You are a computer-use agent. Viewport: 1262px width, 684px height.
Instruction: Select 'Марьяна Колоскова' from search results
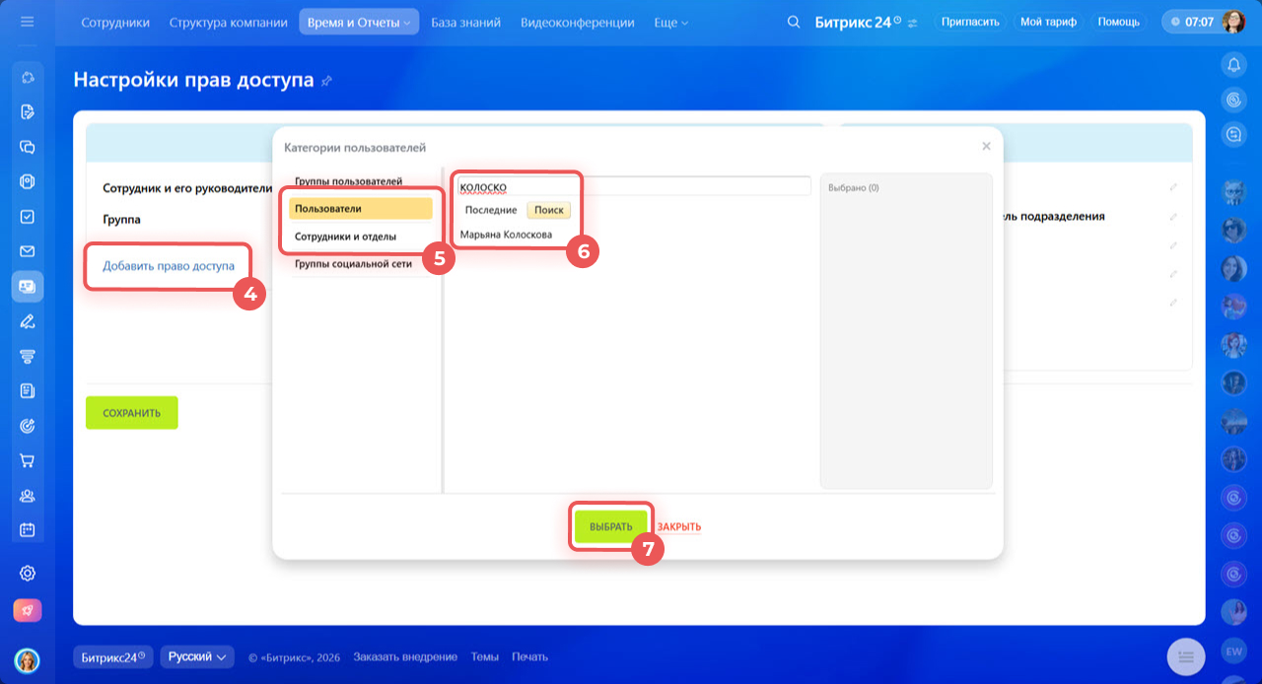click(x=506, y=236)
